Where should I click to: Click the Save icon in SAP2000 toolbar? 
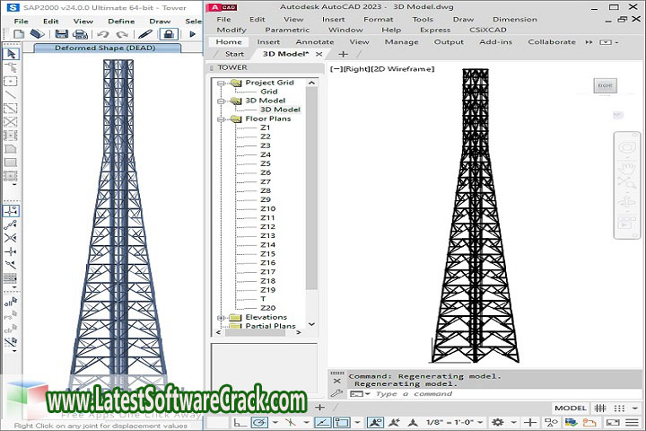coord(61,34)
